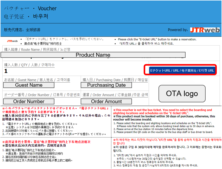Select the Product Name field
This screenshot has height=169, width=222.
click(x=93, y=55)
